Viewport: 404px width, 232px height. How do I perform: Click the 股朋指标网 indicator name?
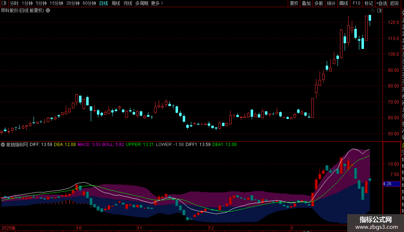[17, 145]
